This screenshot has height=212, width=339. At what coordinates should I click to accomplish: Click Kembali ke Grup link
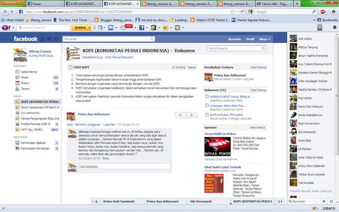click(92, 57)
